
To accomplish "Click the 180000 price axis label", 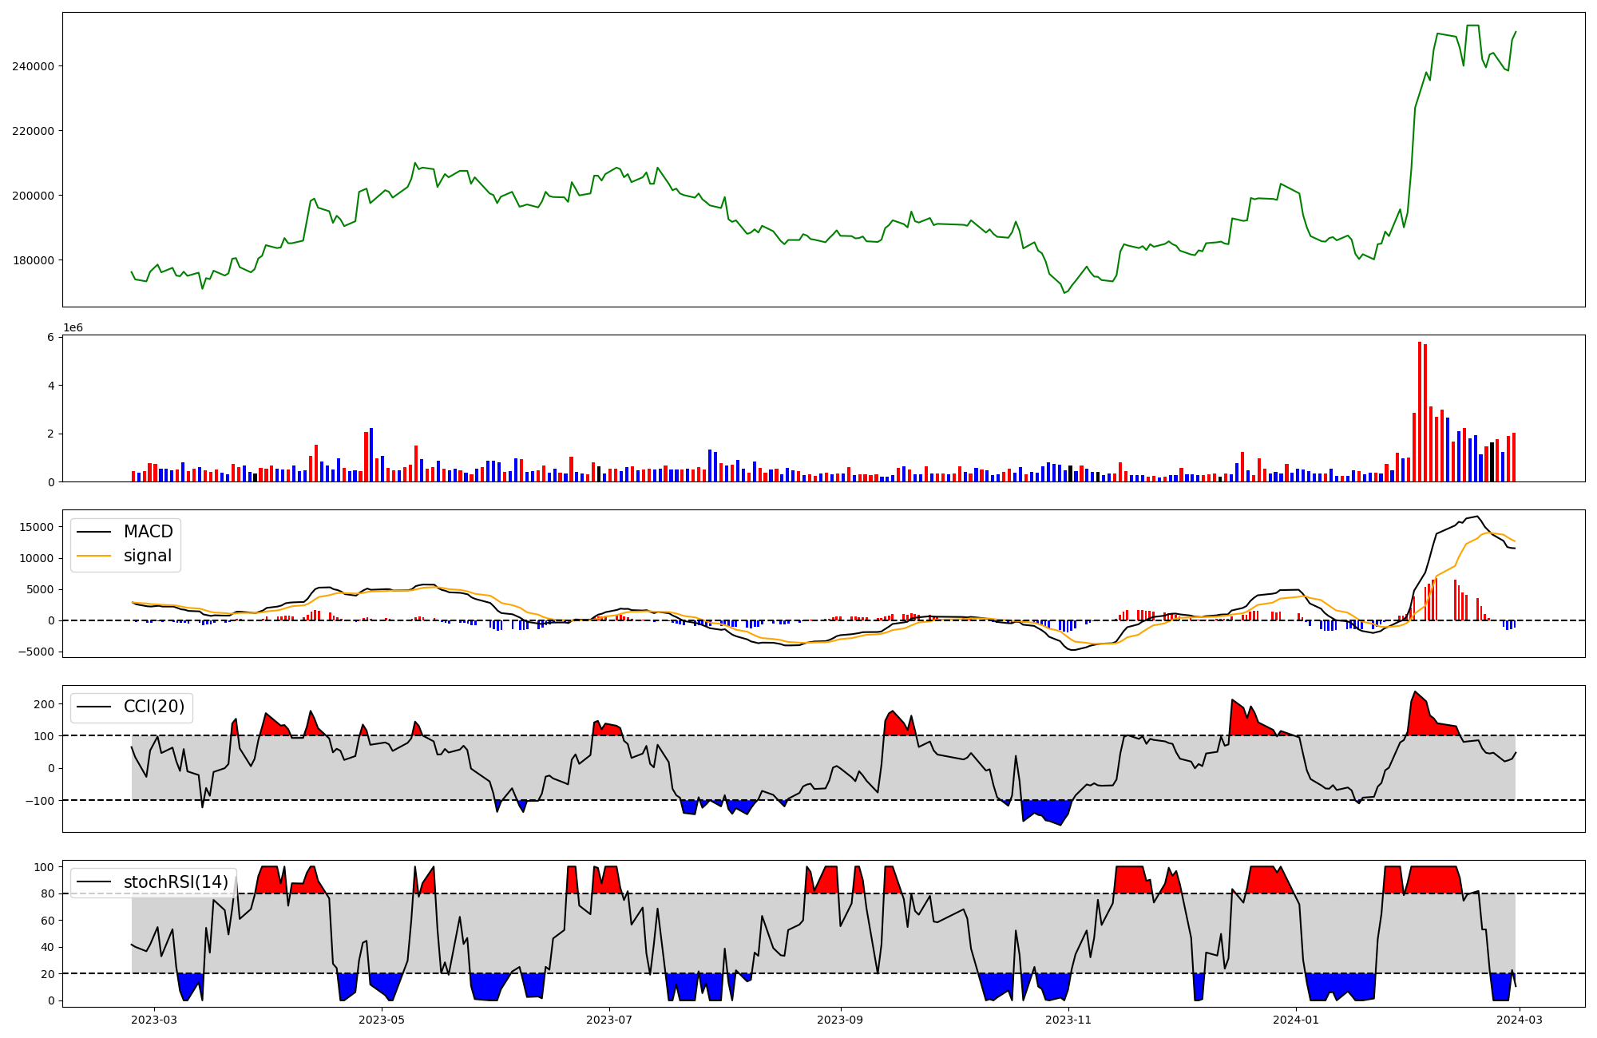I will [x=33, y=260].
